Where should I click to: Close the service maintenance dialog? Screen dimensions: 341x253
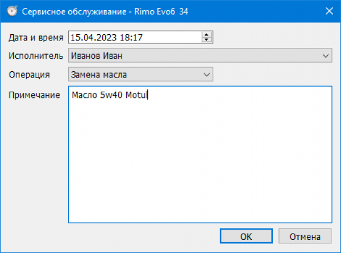328,11
